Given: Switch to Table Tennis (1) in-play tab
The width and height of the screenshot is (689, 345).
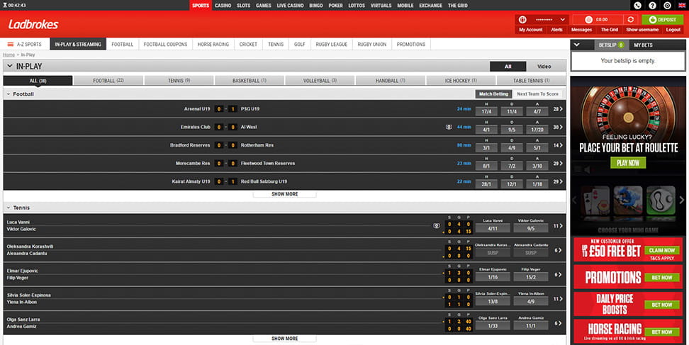Looking at the screenshot, I should pos(531,81).
